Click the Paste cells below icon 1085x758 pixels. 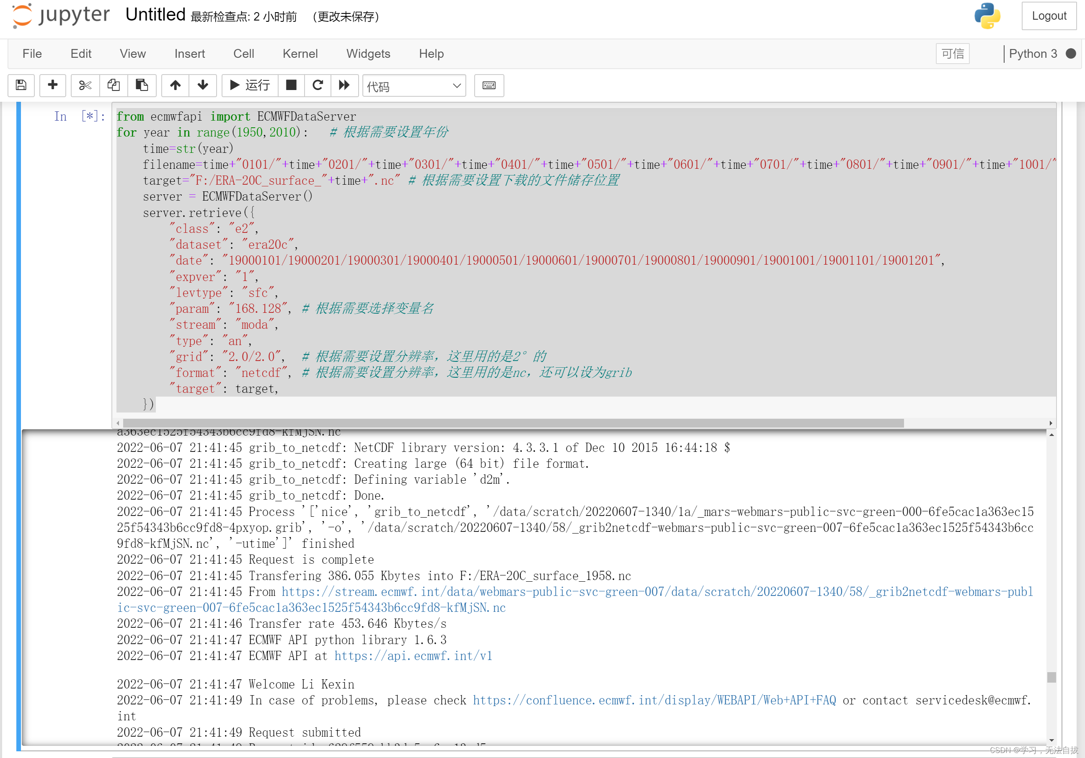point(142,85)
